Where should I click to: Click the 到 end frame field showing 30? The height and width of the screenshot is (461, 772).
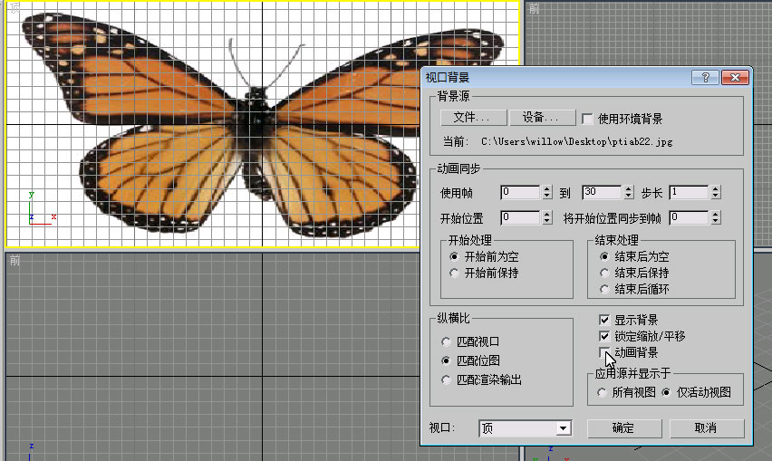coord(601,192)
